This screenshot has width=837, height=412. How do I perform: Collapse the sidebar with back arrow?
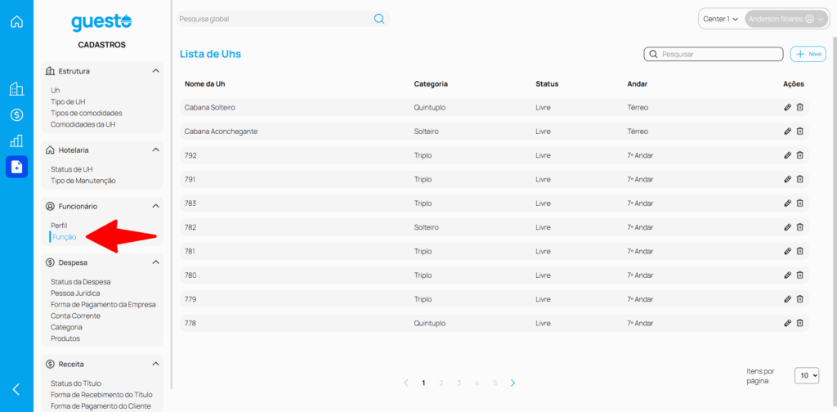pos(16,389)
